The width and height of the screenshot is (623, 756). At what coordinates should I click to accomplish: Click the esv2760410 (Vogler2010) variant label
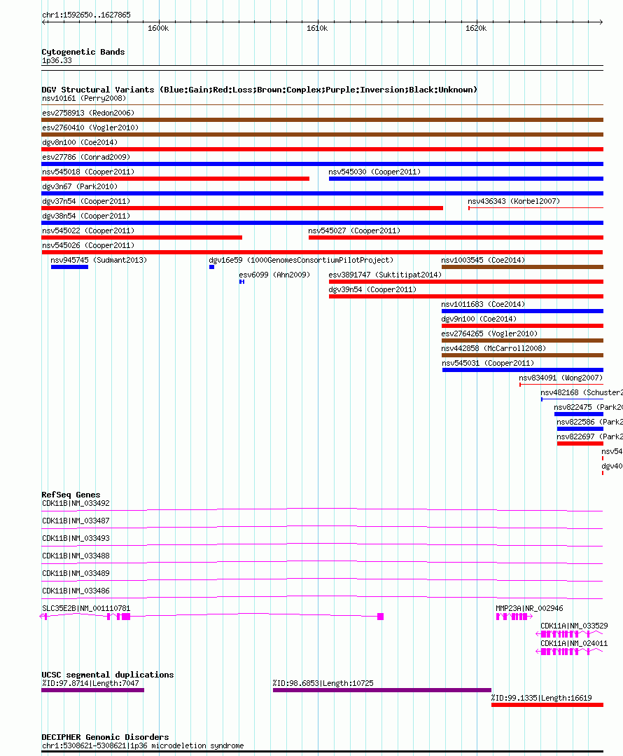point(90,128)
